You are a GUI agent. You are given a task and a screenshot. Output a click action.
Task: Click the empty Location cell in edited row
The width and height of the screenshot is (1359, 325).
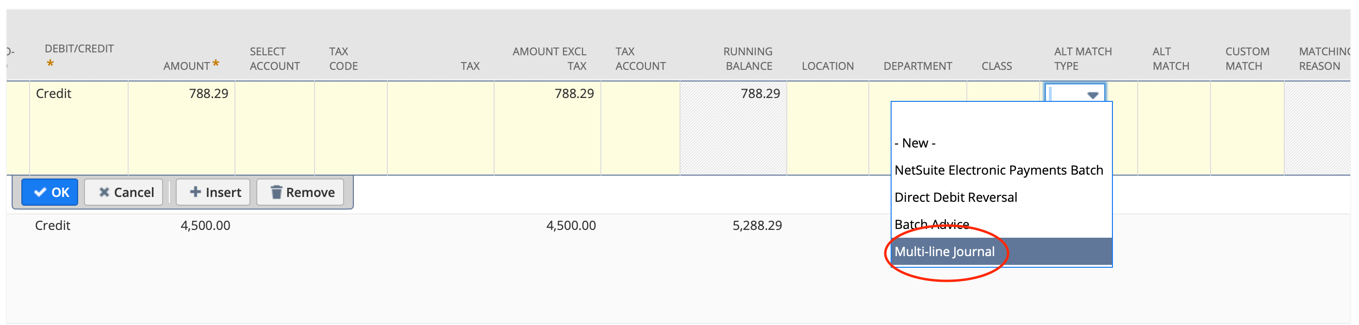coord(828,128)
